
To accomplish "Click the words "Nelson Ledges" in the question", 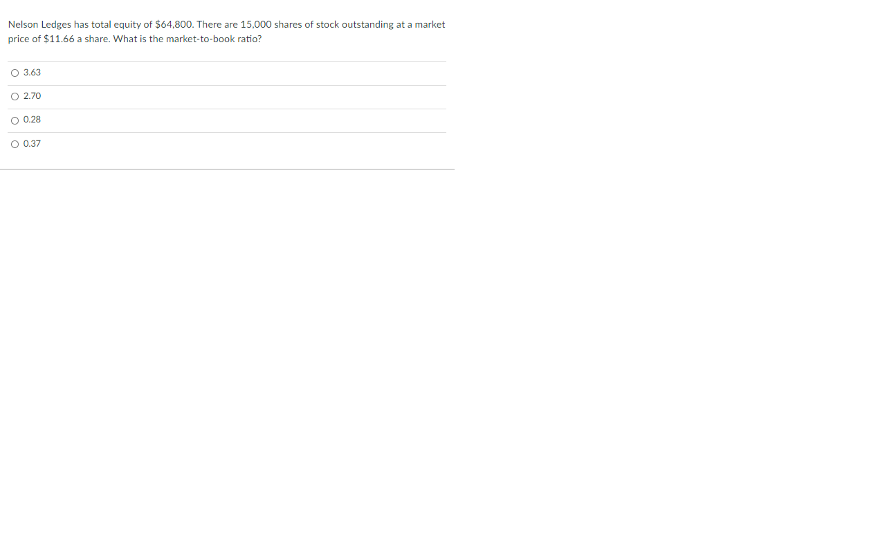I will [x=39, y=24].
